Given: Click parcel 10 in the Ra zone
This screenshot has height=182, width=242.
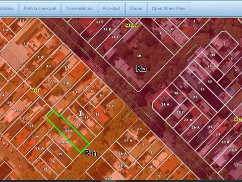Looking at the screenshot, I should coord(139,56).
